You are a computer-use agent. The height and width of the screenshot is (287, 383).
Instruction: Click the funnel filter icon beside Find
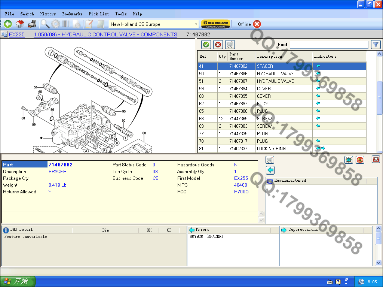tap(376, 45)
